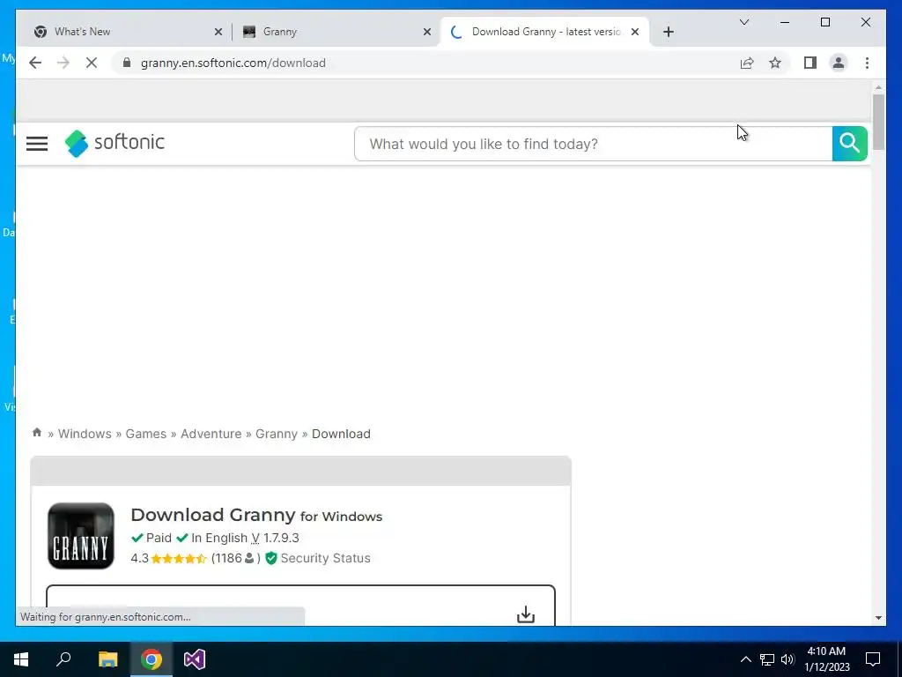Image resolution: width=902 pixels, height=677 pixels.
Task: Close the Download Granny tab
Action: click(635, 32)
